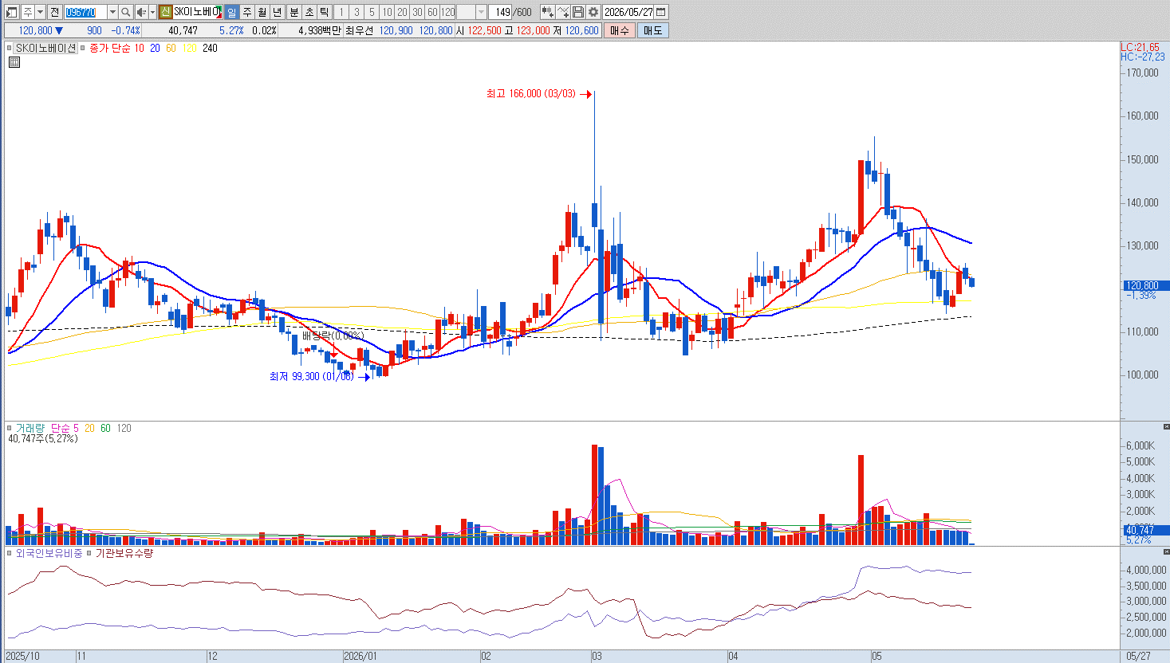Click the red 매수 buy button
This screenshot has height=663, width=1170.
(x=620, y=30)
